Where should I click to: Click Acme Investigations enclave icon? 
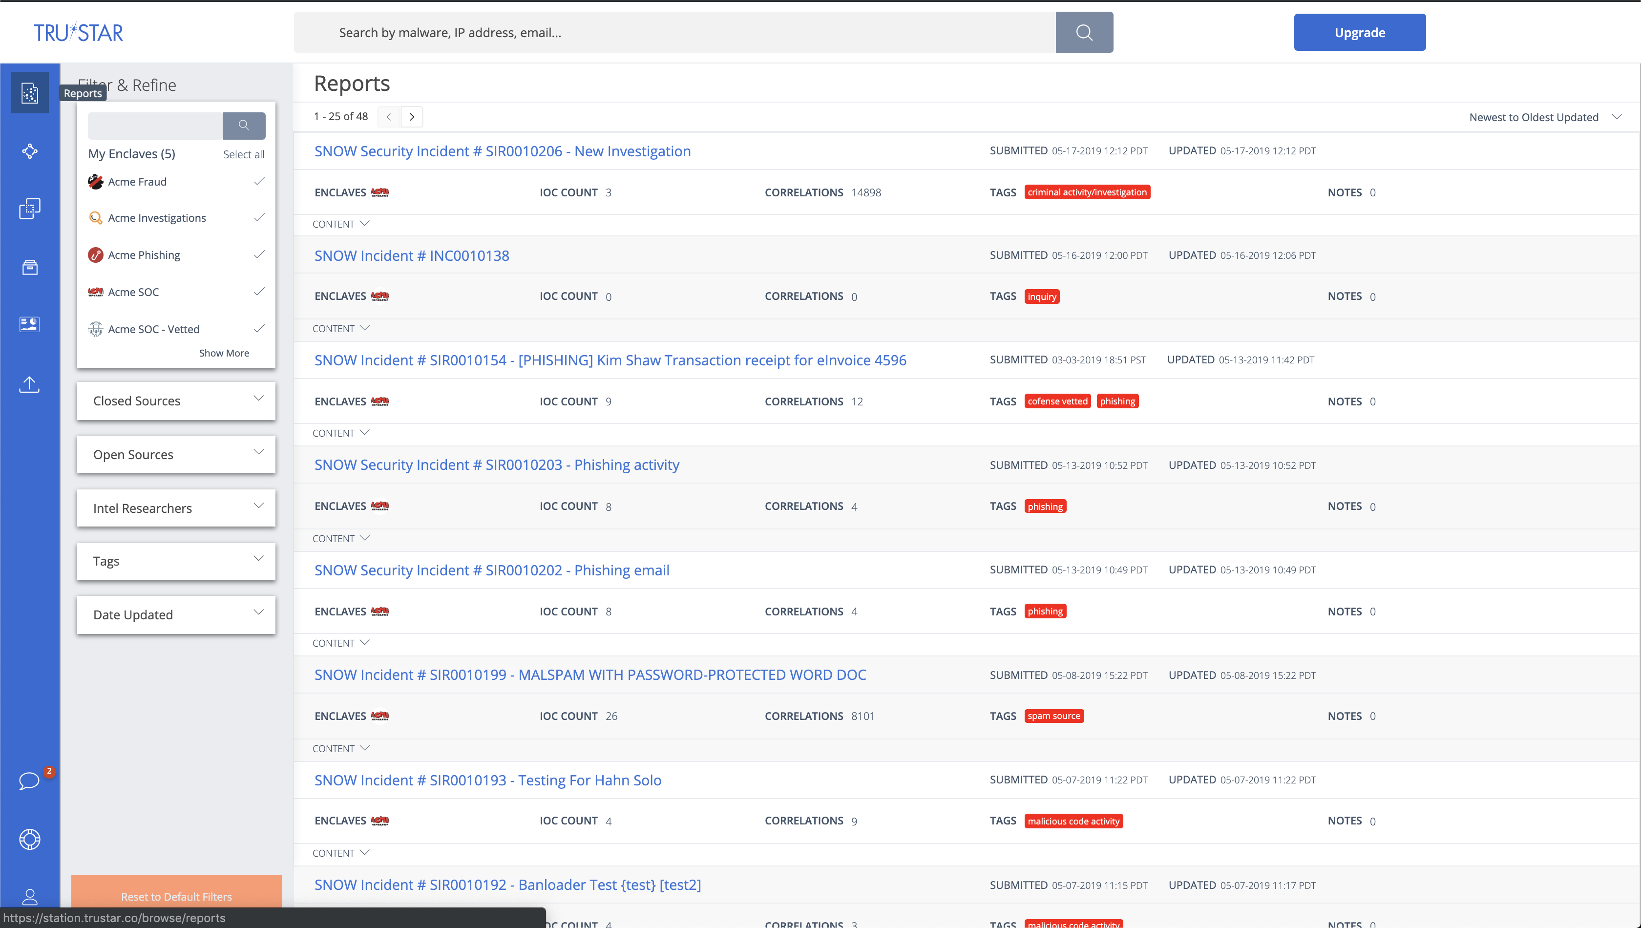coord(96,218)
